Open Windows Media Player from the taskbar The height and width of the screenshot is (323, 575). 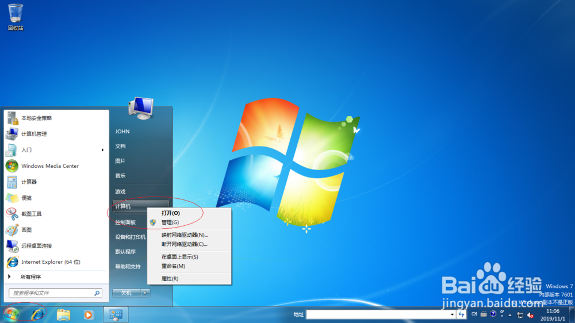[x=89, y=314]
